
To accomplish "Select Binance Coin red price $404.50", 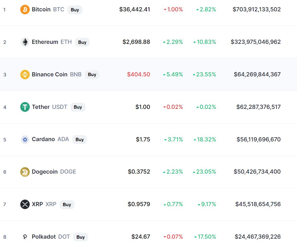I will point(138,74).
